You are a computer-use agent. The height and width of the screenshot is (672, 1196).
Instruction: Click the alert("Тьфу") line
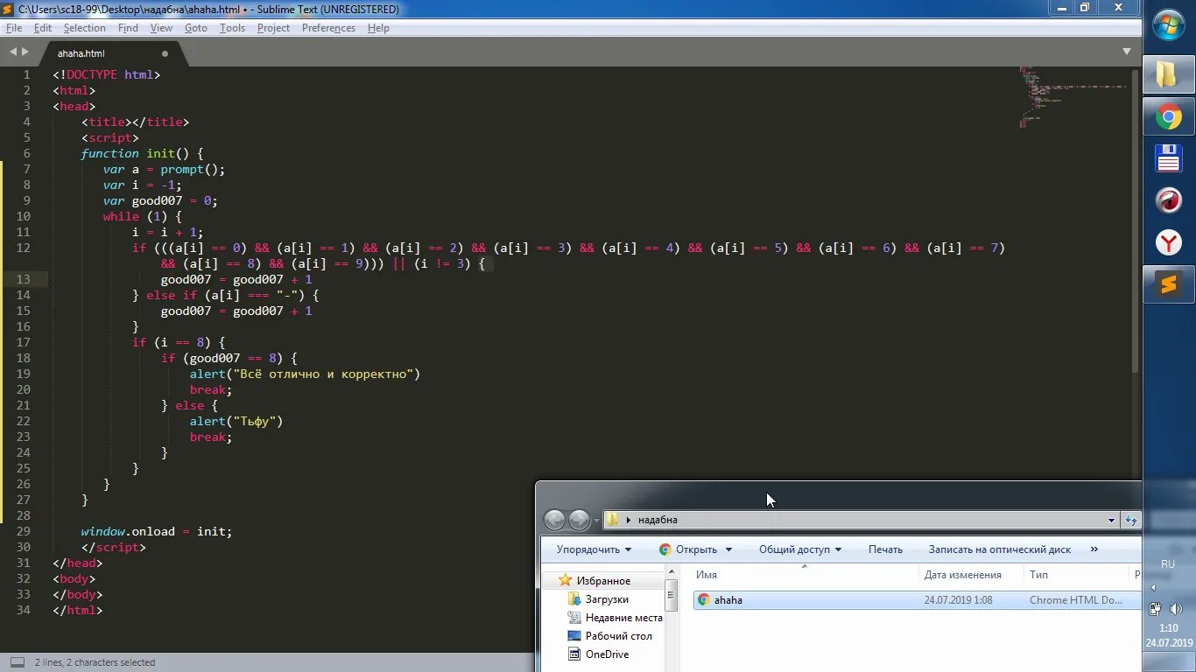236,421
